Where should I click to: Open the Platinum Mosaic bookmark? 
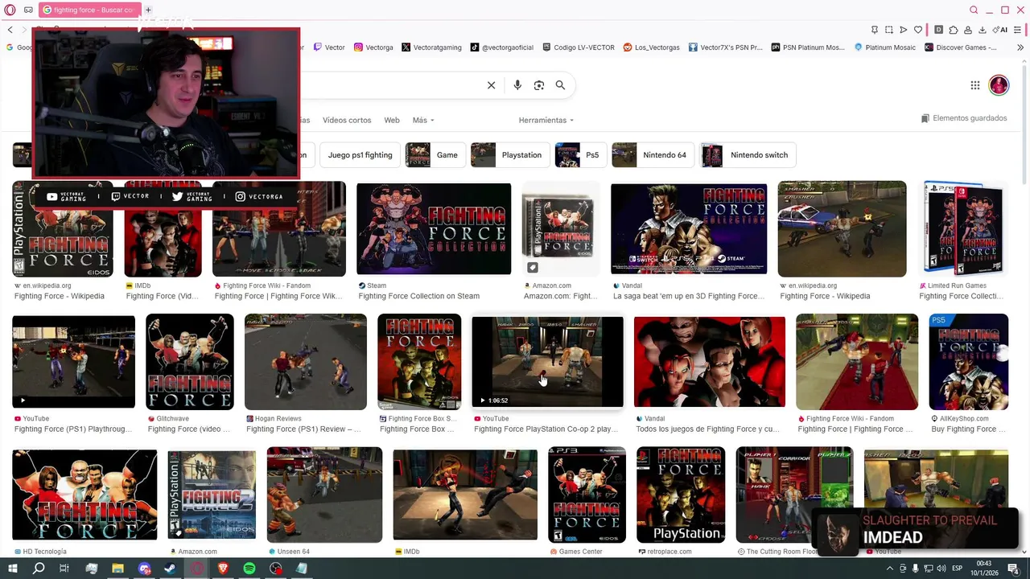tap(884, 47)
